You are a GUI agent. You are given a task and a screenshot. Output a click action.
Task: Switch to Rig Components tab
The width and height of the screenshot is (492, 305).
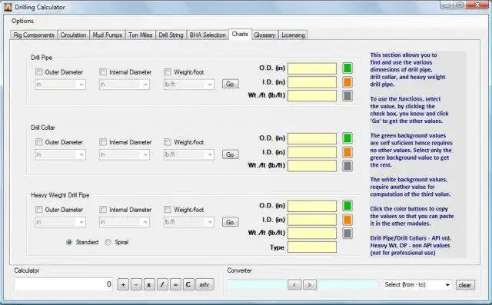pos(34,35)
